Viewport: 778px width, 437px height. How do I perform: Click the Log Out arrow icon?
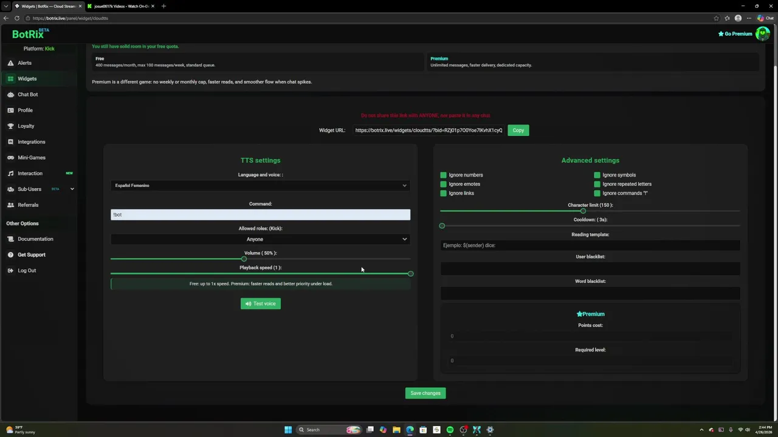(x=10, y=271)
